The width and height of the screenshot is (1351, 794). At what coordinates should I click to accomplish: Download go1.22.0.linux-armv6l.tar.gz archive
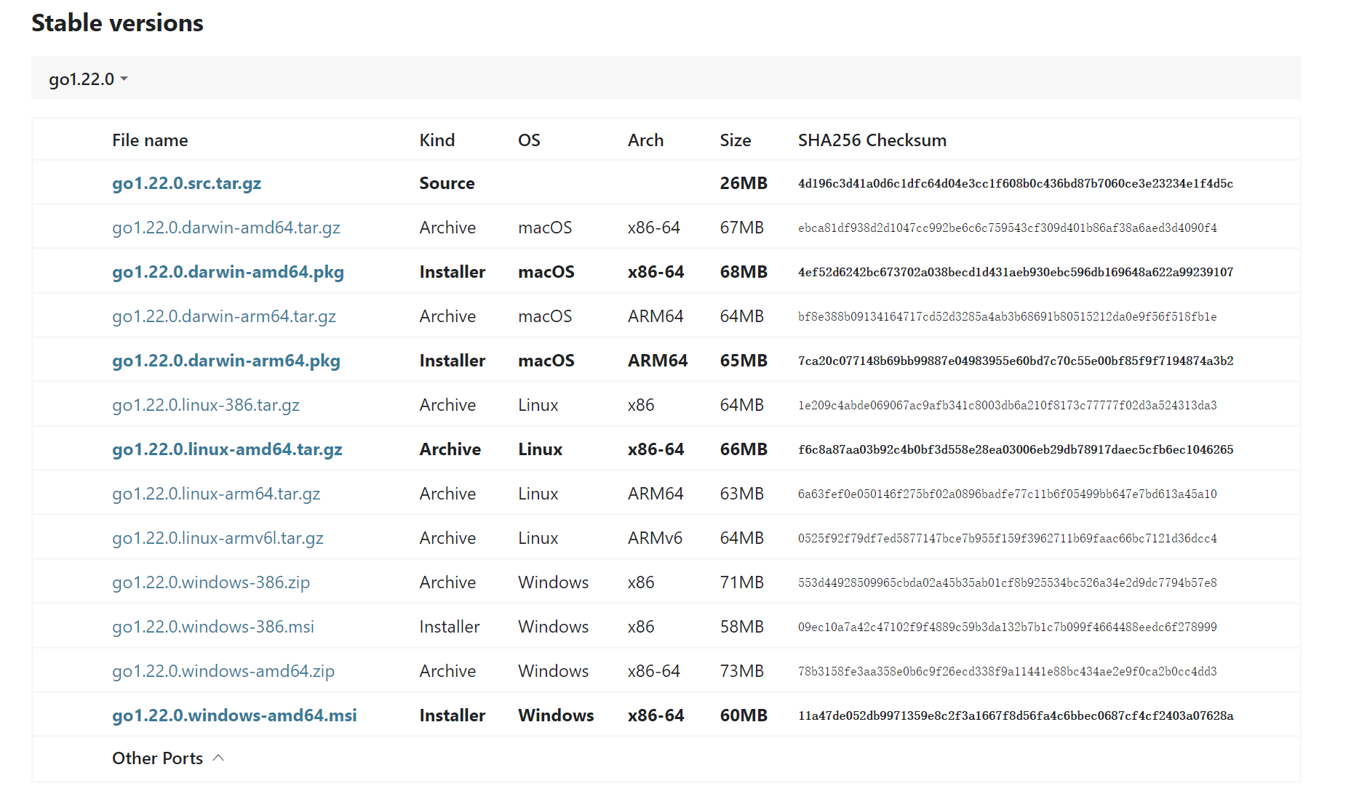pyautogui.click(x=218, y=538)
